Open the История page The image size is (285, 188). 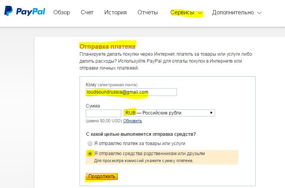[115, 12]
